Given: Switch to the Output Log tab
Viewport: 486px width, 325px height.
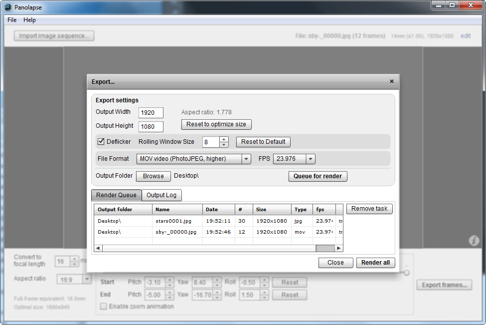Looking at the screenshot, I should [x=162, y=195].
